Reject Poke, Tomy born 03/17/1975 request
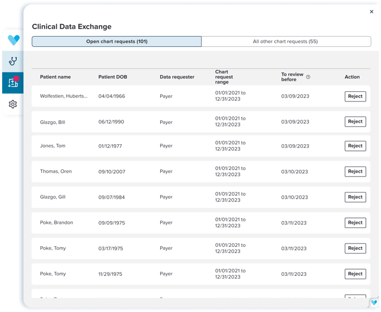 355,248
